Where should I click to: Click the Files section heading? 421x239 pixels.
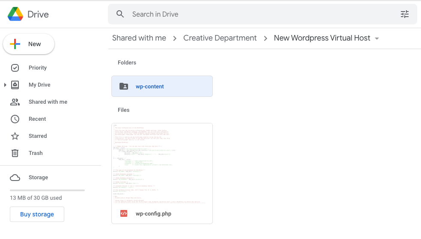[x=123, y=110]
